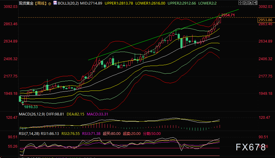The height and width of the screenshot is (158, 275).
Task: Select the RSI(7,14,28) indicator label
Action: (30, 133)
